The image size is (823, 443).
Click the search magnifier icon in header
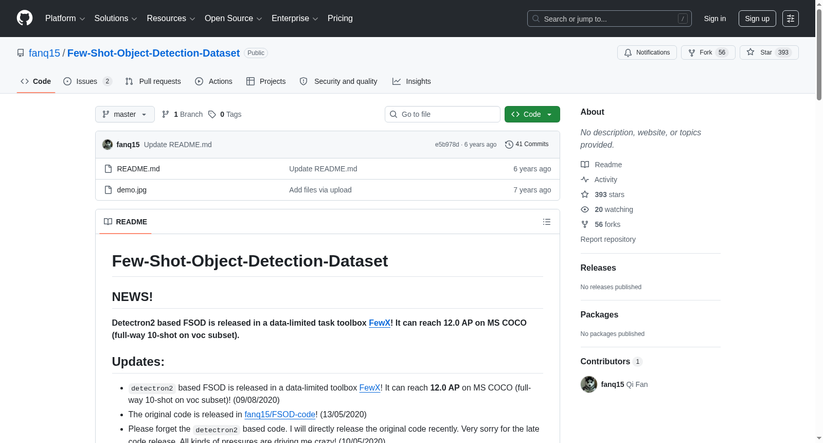tap(536, 19)
